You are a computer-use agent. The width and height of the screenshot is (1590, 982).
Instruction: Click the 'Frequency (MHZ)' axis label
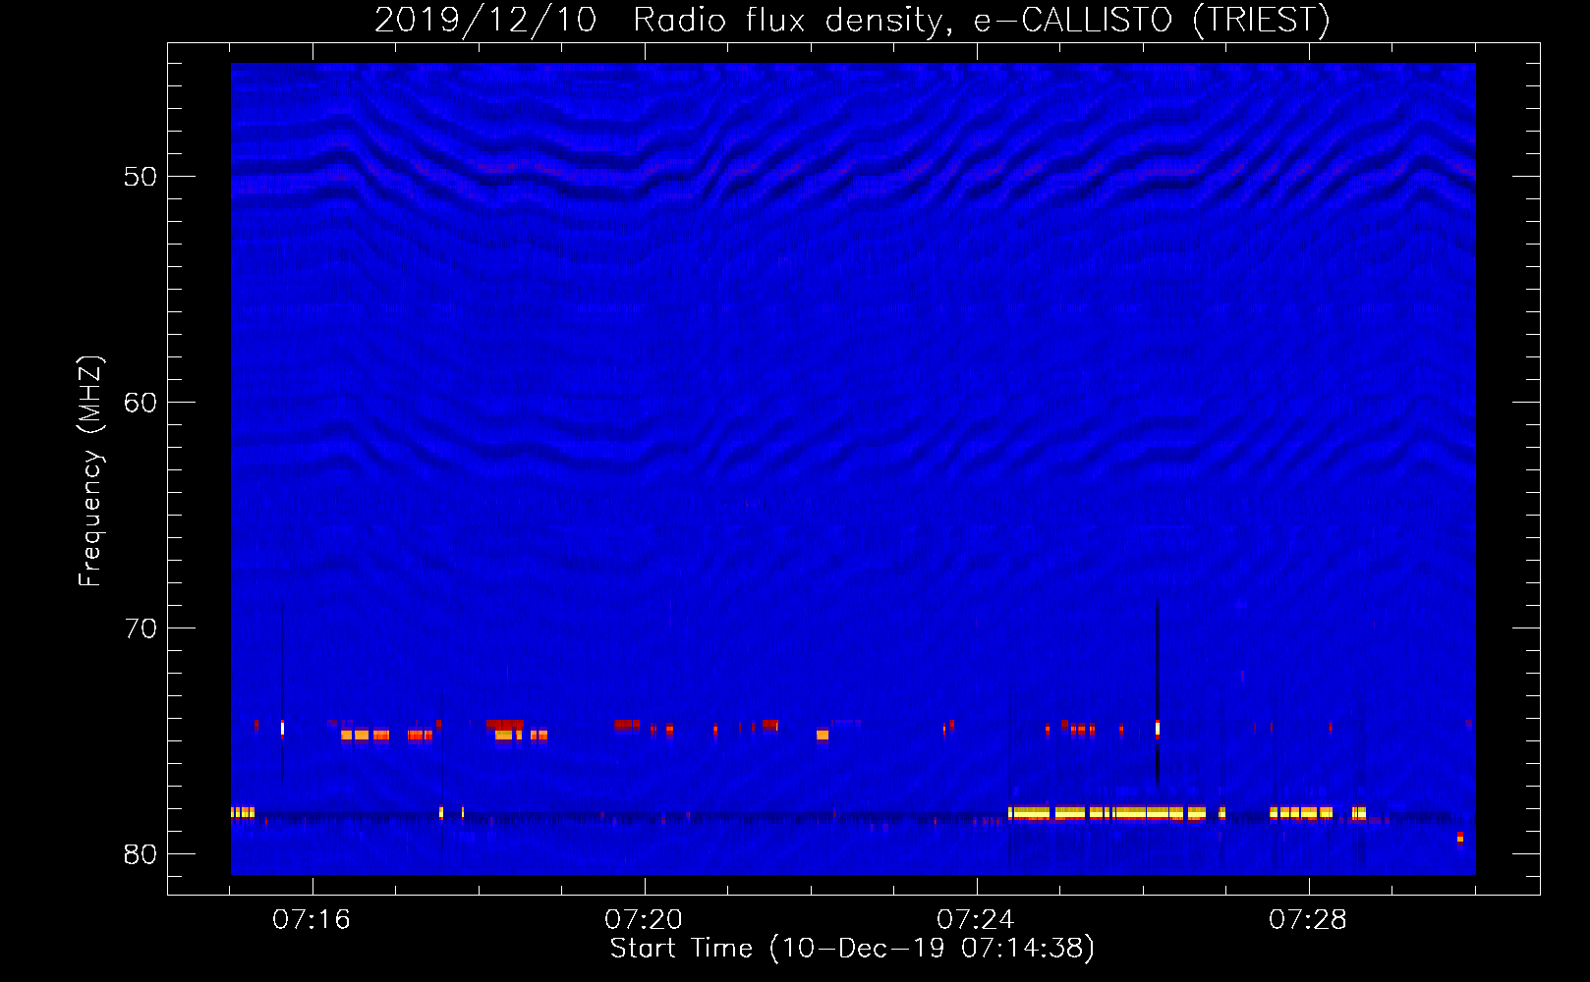click(x=90, y=471)
